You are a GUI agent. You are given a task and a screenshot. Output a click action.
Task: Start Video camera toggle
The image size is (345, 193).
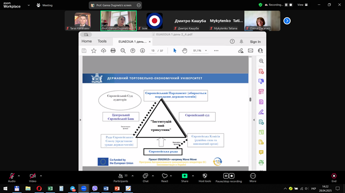(x=33, y=177)
